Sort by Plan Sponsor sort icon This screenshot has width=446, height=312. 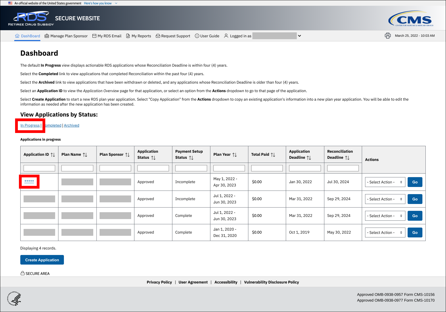tap(128, 155)
